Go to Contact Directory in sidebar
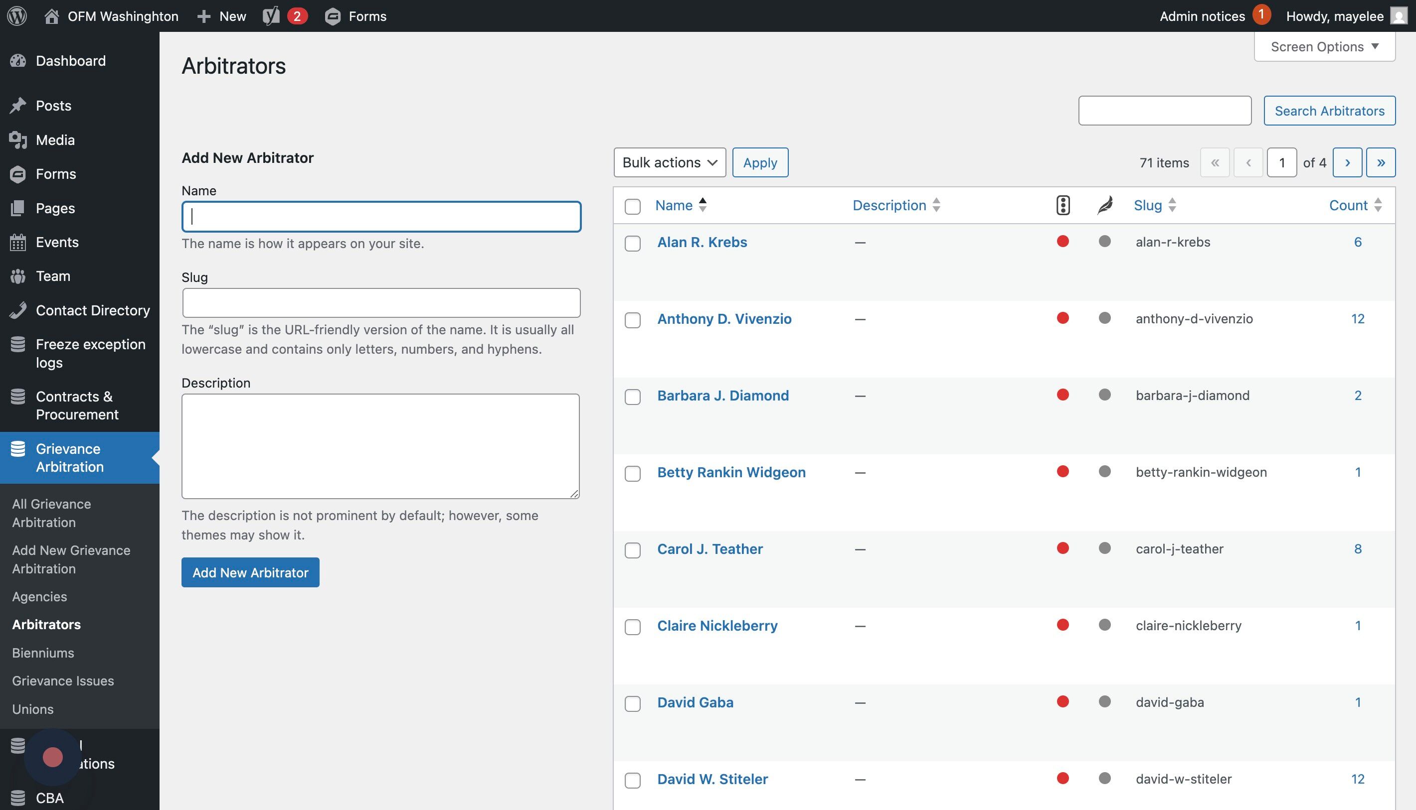The image size is (1416, 810). [x=92, y=310]
